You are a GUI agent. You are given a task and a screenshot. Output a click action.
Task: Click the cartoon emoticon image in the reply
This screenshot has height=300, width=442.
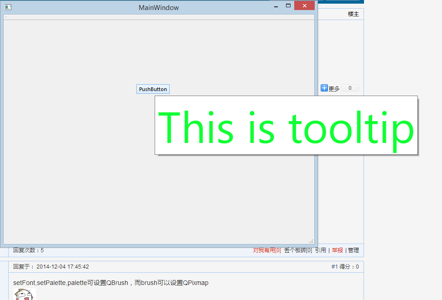point(25,294)
